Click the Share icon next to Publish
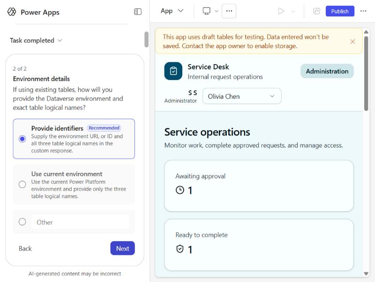This screenshot has width=375, height=282. (317, 11)
